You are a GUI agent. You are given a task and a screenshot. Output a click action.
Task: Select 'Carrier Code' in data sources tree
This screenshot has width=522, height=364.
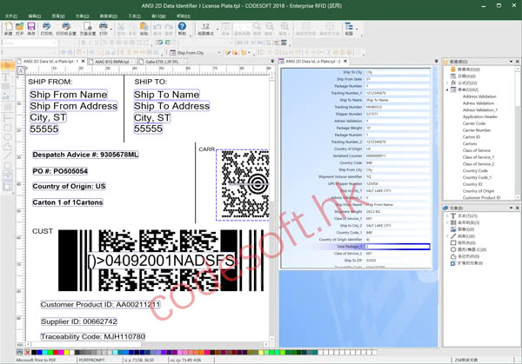pos(474,123)
